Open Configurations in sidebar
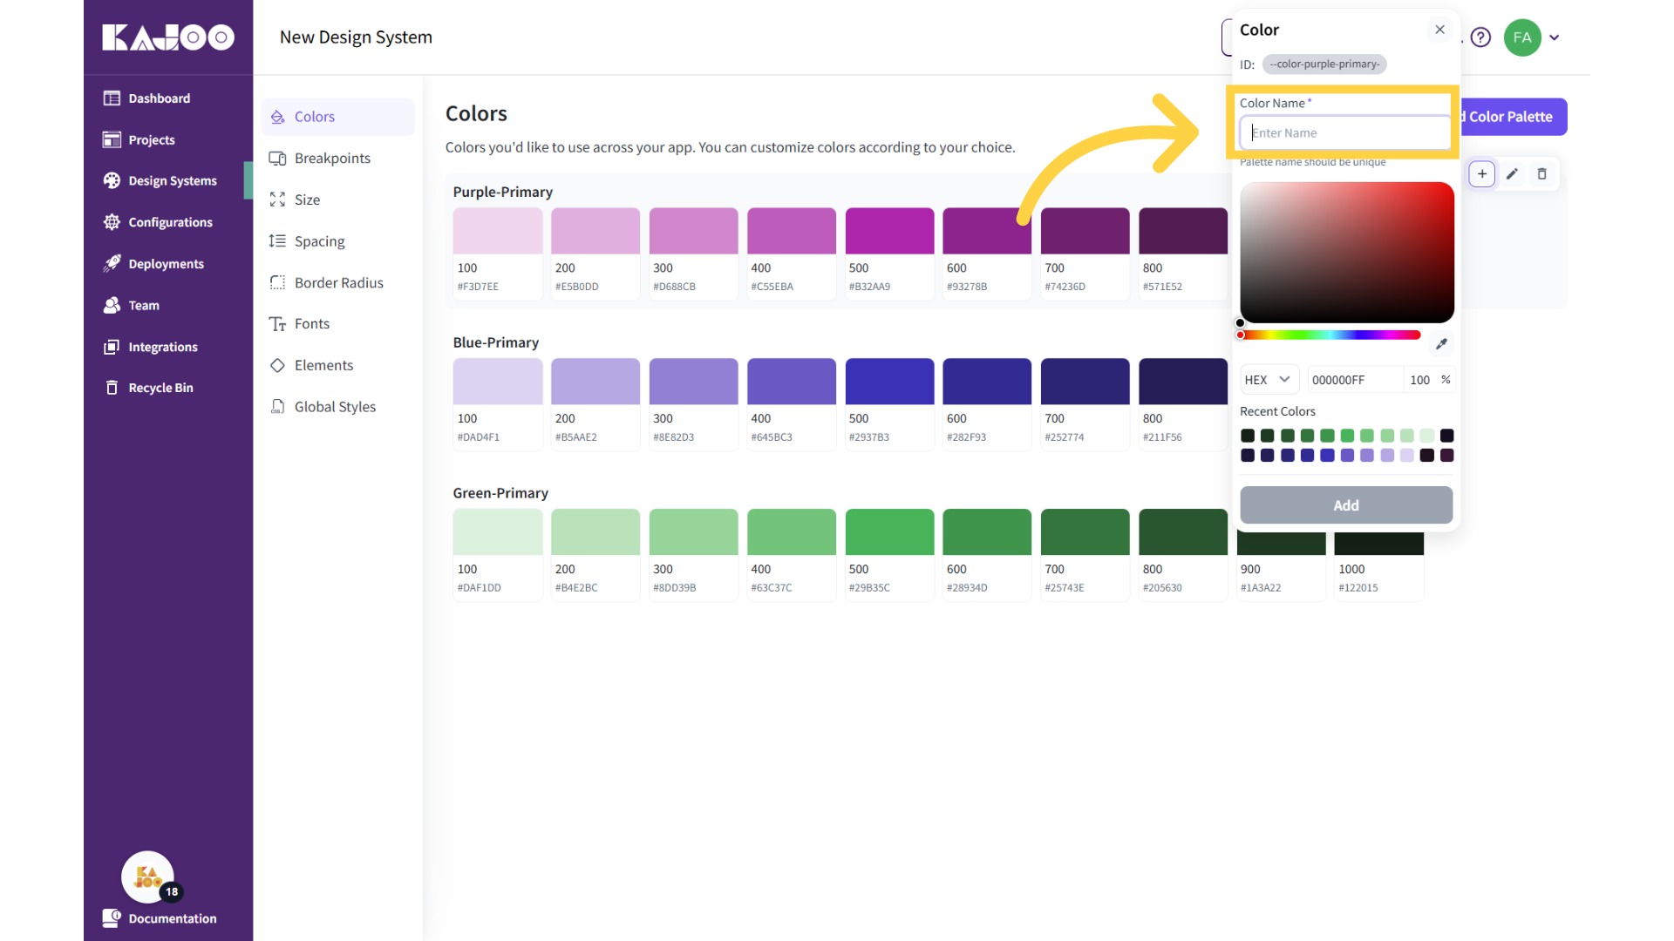This screenshot has height=941, width=1674. pos(171,222)
